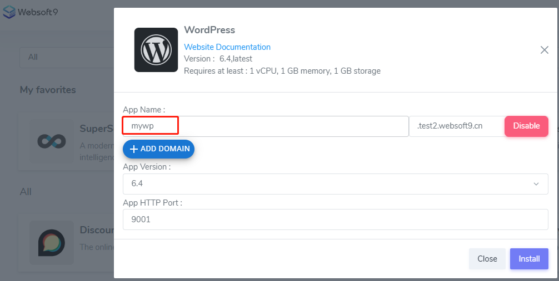Click the Websoft9 brand name text

point(38,12)
